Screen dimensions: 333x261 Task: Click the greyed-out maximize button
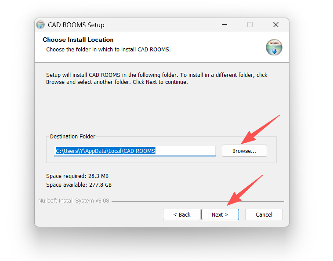click(x=250, y=25)
